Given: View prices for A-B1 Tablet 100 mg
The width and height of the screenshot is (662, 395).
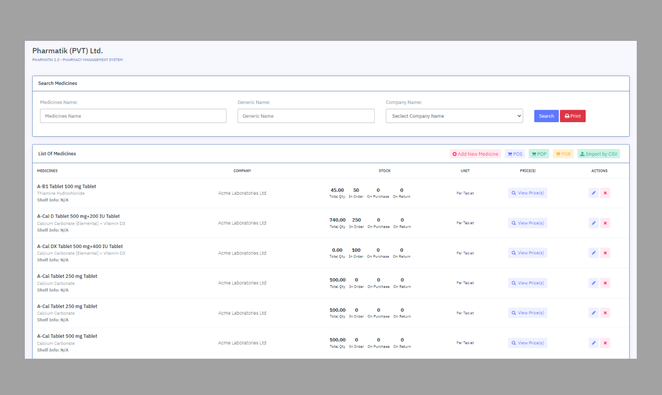Looking at the screenshot, I should click(528, 193).
